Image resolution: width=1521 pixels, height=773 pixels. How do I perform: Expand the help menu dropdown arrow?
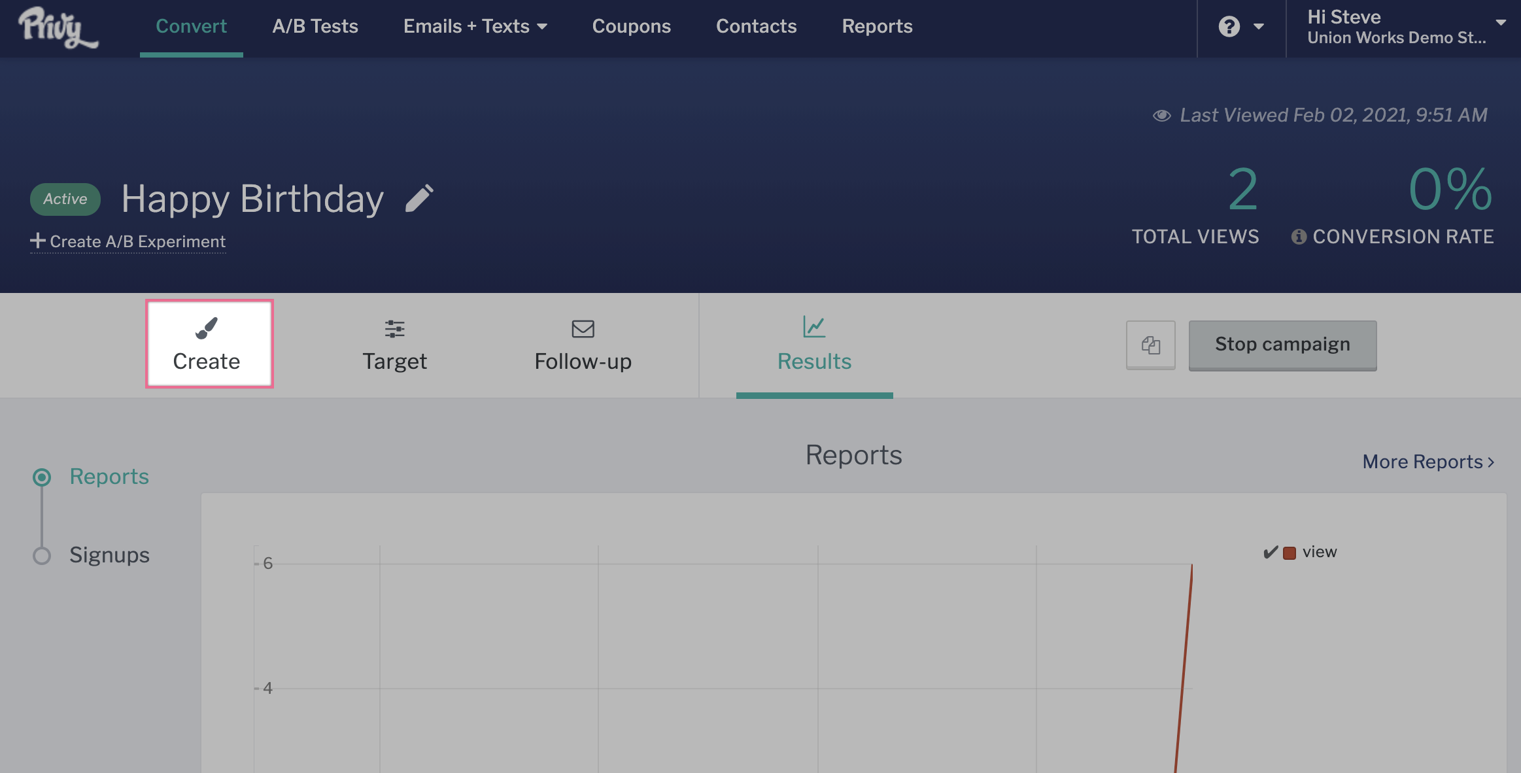tap(1258, 27)
